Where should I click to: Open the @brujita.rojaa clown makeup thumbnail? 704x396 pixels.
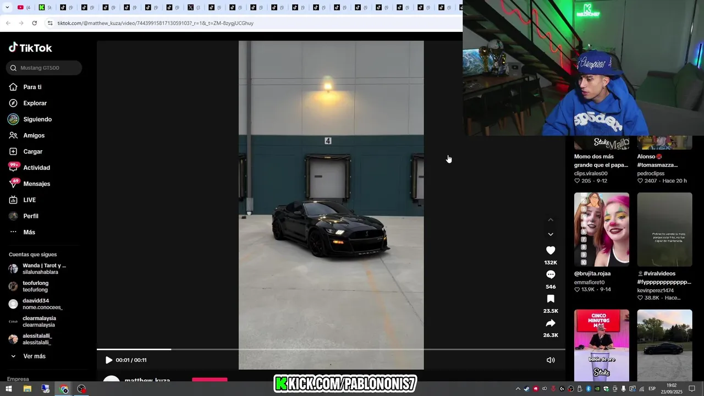602,229
